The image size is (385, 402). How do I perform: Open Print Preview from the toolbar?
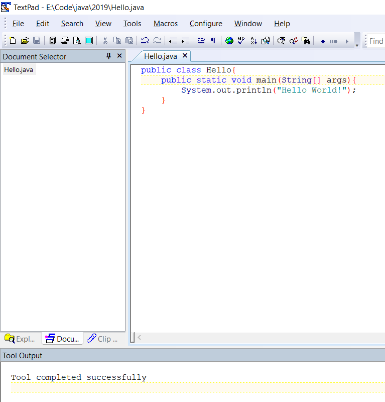pyautogui.click(x=77, y=41)
